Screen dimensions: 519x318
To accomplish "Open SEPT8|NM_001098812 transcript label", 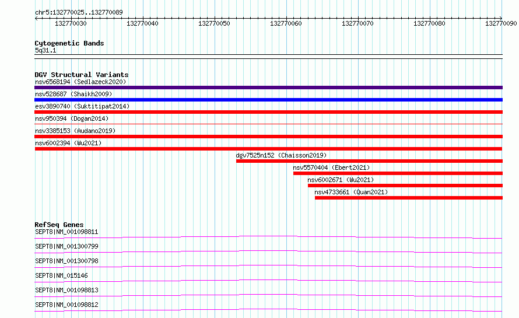I will (66, 305).
